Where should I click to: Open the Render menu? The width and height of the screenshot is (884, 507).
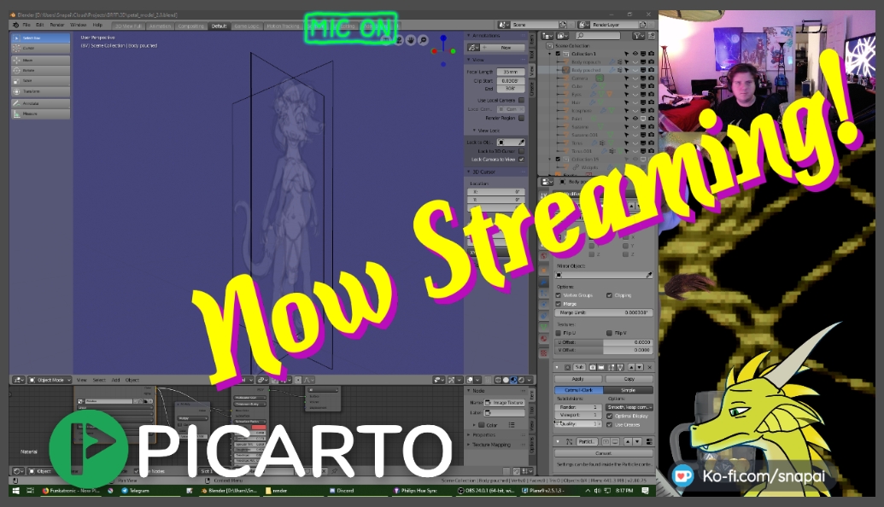(x=57, y=25)
